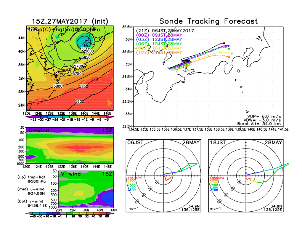Click the "36.5N" latitude axis label
The width and height of the screenshot is (302, 233).
[127, 27]
